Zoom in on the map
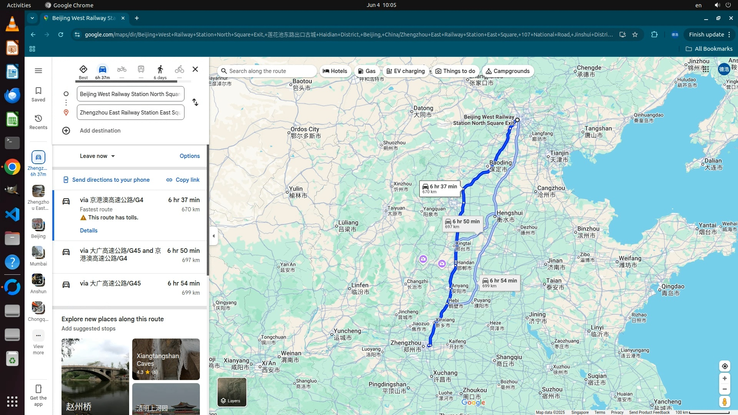The width and height of the screenshot is (738, 415). pyautogui.click(x=724, y=378)
